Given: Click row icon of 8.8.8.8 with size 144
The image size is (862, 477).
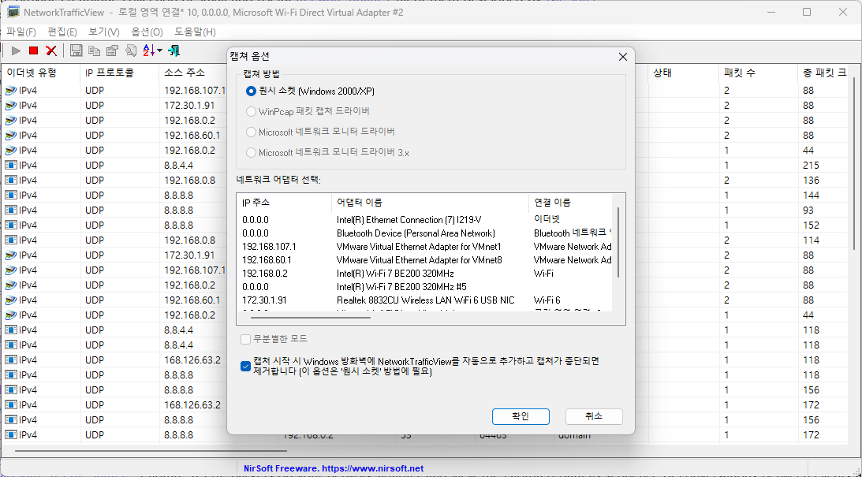Looking at the screenshot, I should (x=11, y=195).
